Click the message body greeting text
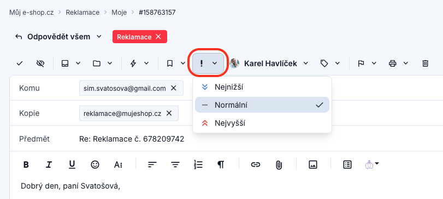The width and height of the screenshot is (443, 199). (70, 186)
